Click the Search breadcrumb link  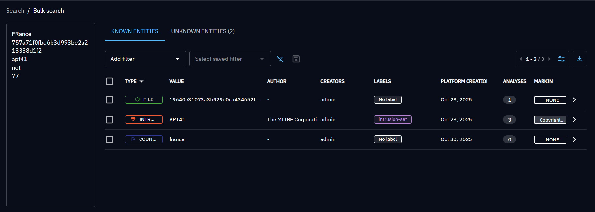[x=15, y=11]
